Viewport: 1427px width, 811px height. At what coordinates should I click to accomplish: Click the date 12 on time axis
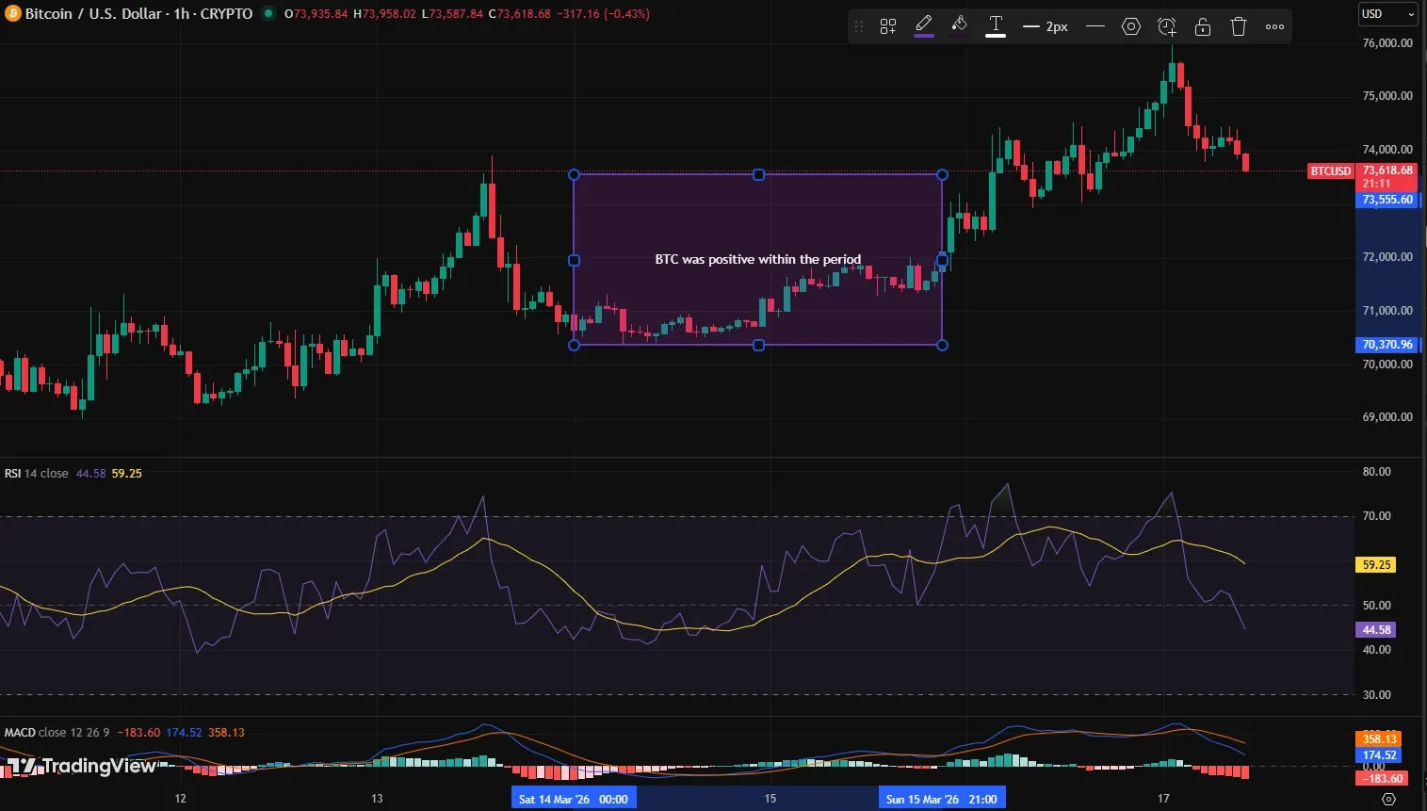tap(180, 799)
